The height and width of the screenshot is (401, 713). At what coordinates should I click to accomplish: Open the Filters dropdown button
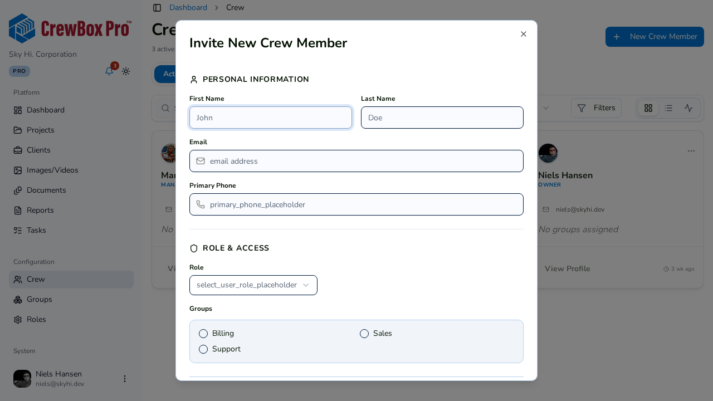tap(596, 108)
